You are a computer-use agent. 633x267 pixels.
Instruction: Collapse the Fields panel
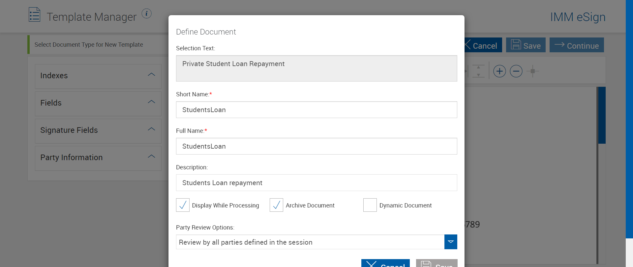coord(151,102)
